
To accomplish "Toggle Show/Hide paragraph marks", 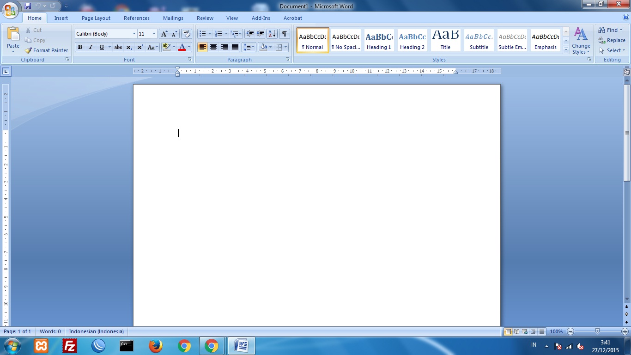I will click(x=285, y=34).
